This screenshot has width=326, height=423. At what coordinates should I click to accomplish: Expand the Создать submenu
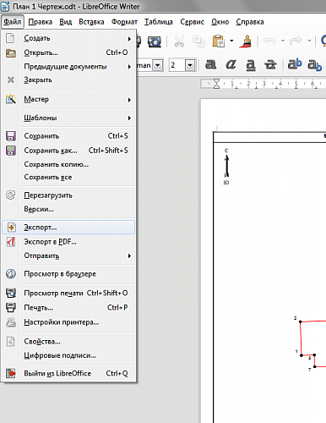[129, 39]
